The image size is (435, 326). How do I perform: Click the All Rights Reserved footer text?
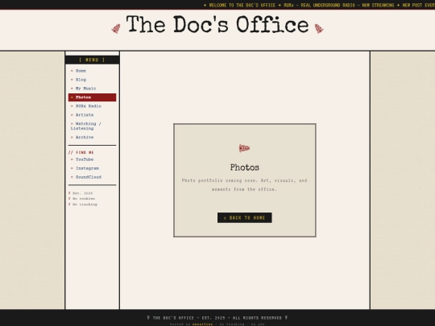257,318
